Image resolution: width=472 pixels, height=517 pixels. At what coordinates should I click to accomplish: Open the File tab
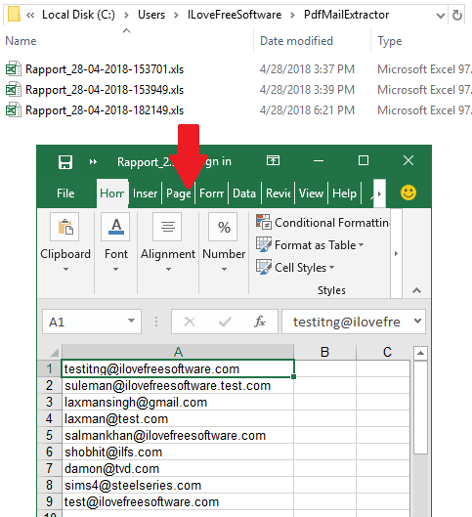pyautogui.click(x=65, y=194)
